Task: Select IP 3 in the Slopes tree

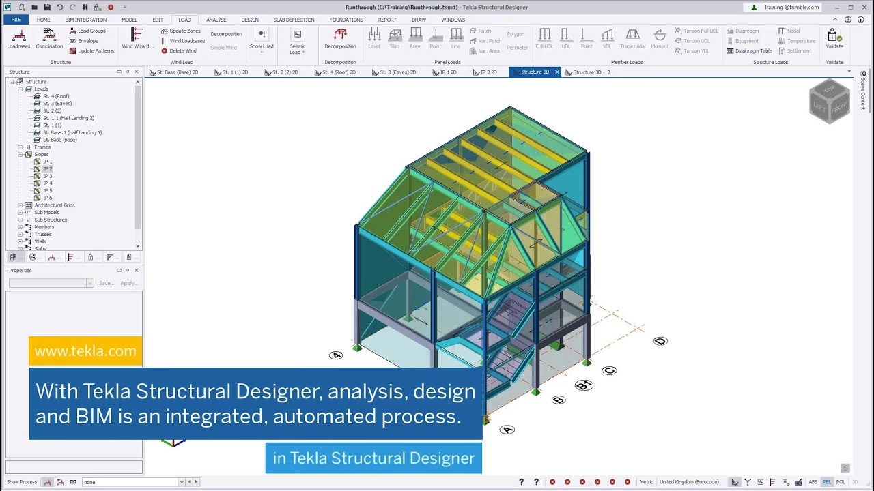Action: [47, 176]
